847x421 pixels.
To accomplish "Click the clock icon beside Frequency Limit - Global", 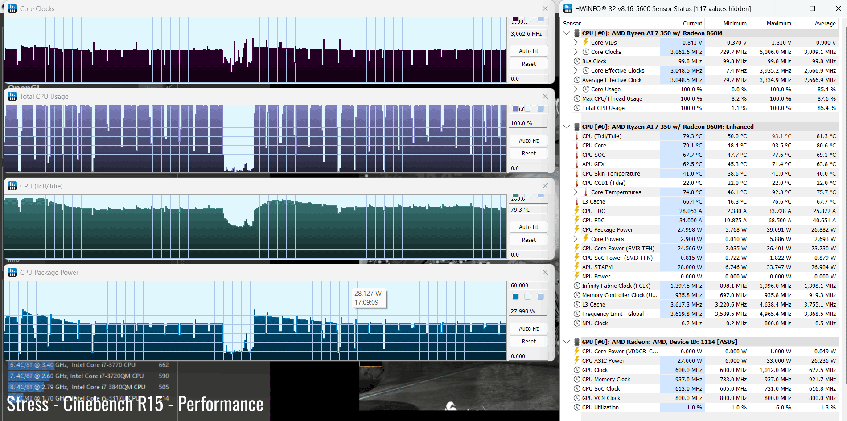I will coord(577,314).
